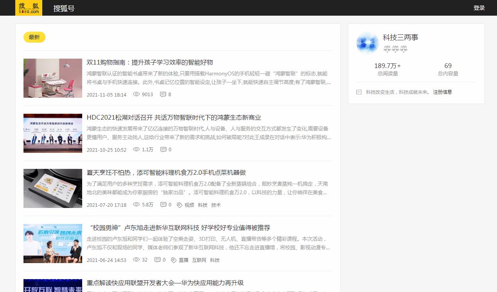Open the 搜狐号 header link

tap(64, 8)
